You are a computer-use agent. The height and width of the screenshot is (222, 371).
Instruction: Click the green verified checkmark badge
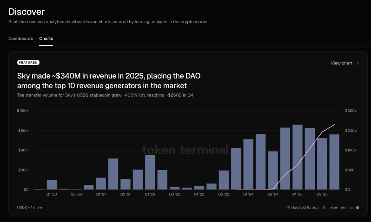(358, 208)
